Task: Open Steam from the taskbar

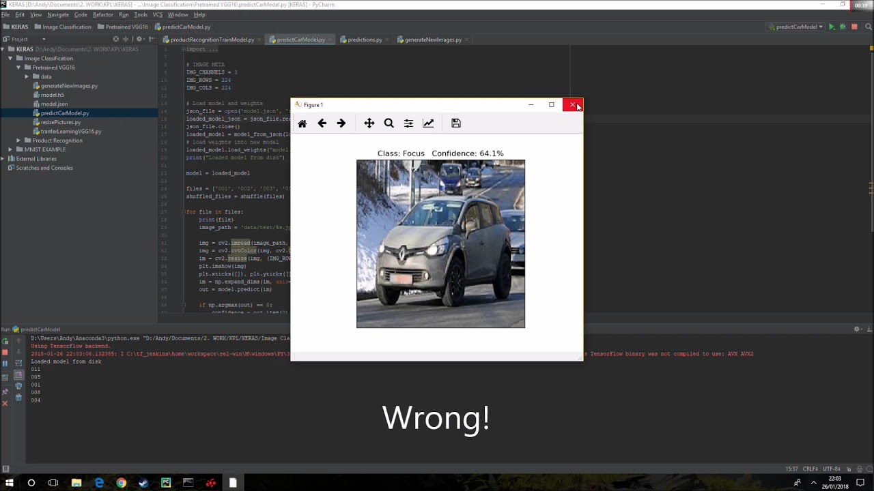Action: [143, 483]
